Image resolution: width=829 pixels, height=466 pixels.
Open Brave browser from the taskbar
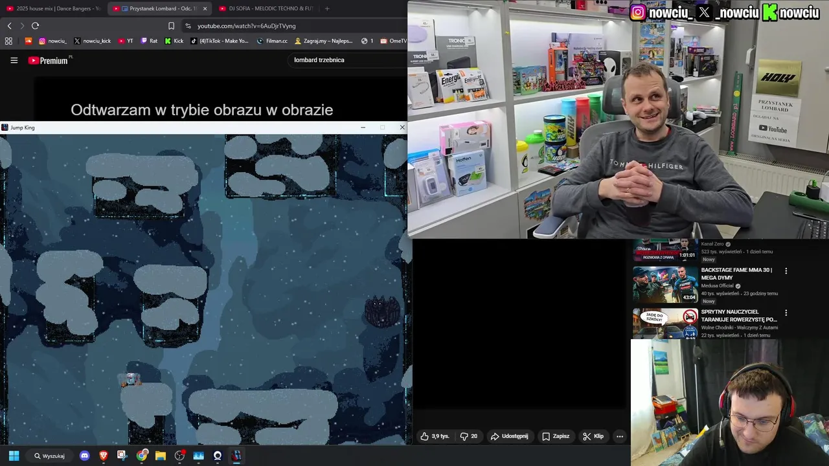[x=104, y=456]
